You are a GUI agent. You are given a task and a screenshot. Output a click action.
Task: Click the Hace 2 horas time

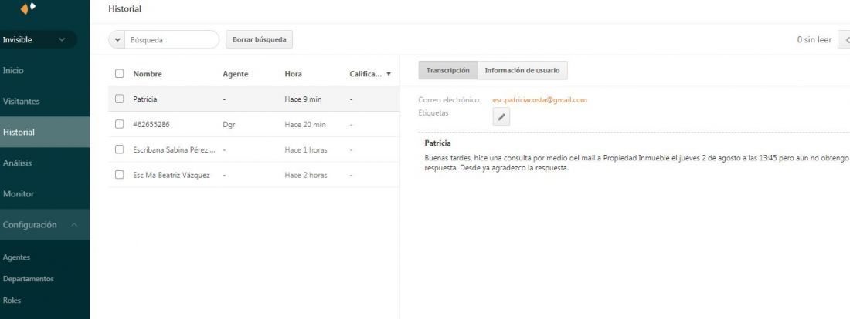(306, 175)
